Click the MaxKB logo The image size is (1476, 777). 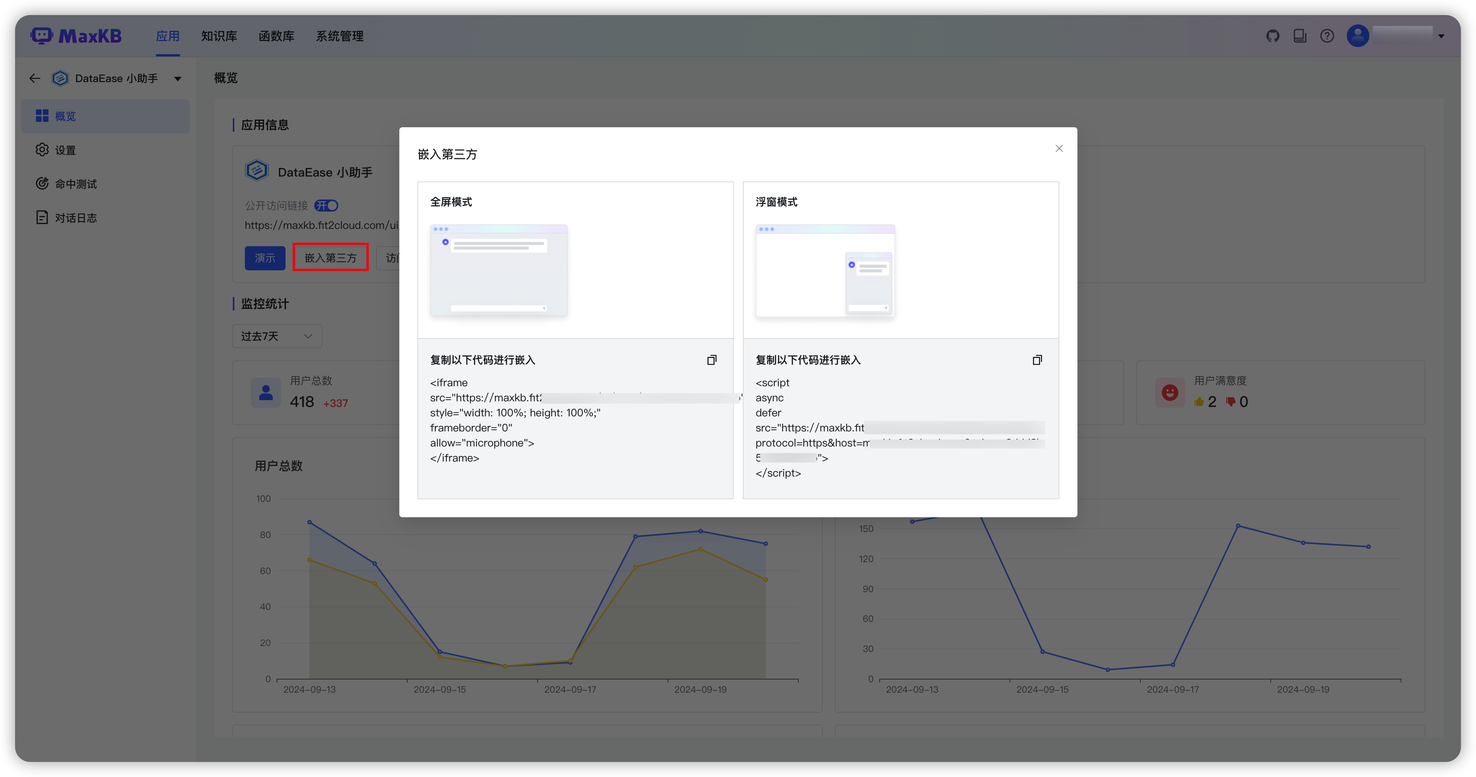coord(76,36)
